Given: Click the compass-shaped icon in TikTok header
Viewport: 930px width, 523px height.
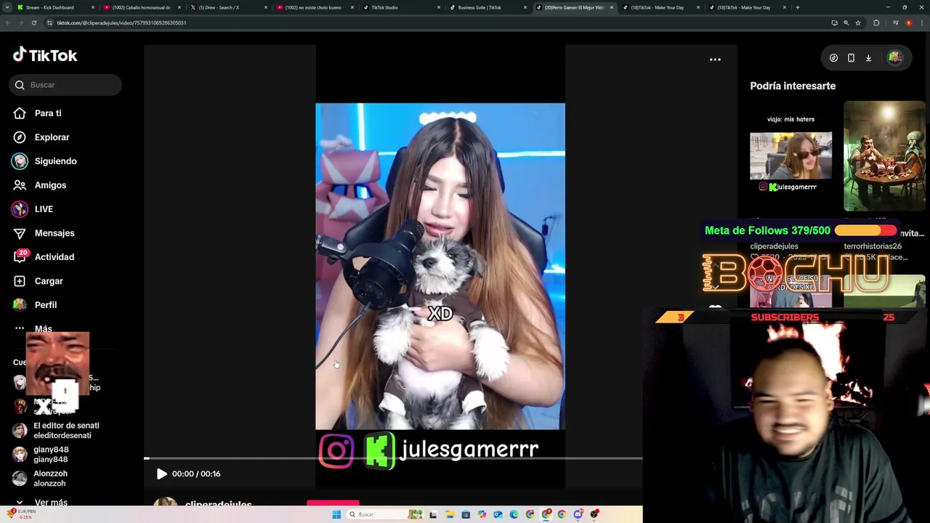Looking at the screenshot, I should [833, 58].
